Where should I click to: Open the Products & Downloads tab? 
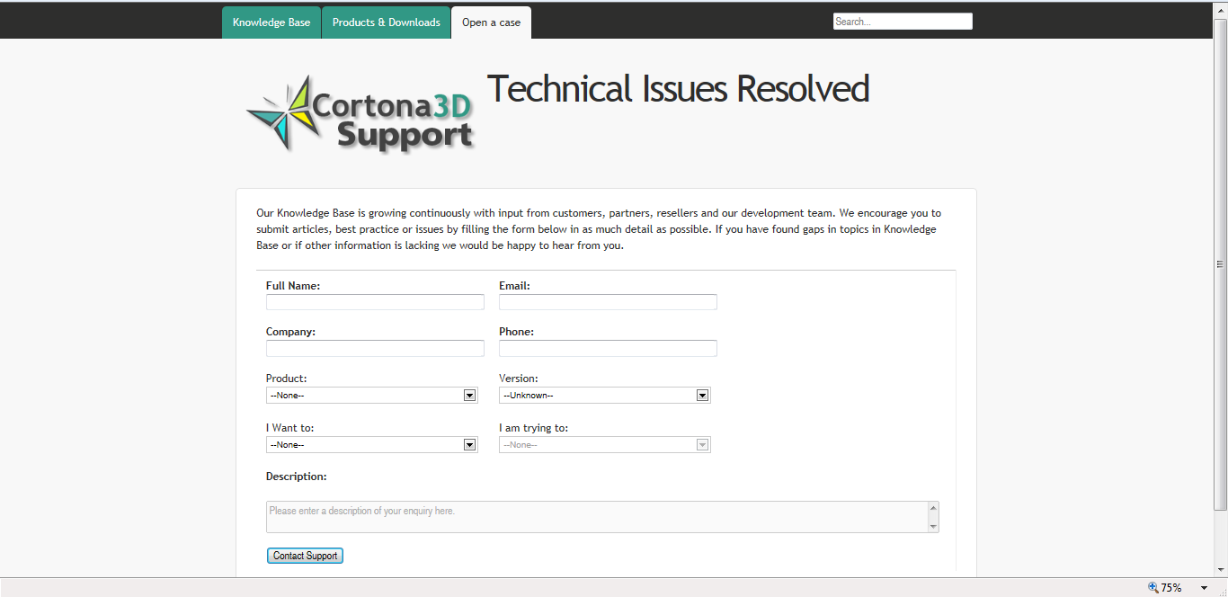pyautogui.click(x=387, y=22)
